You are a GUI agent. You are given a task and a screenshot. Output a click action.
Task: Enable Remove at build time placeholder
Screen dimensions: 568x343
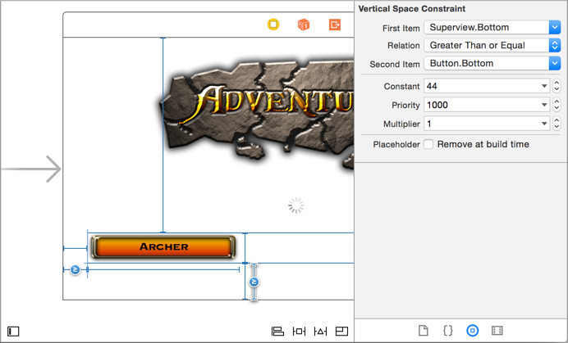pos(428,144)
